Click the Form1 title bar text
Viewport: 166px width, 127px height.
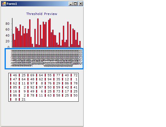[x=12, y=4]
